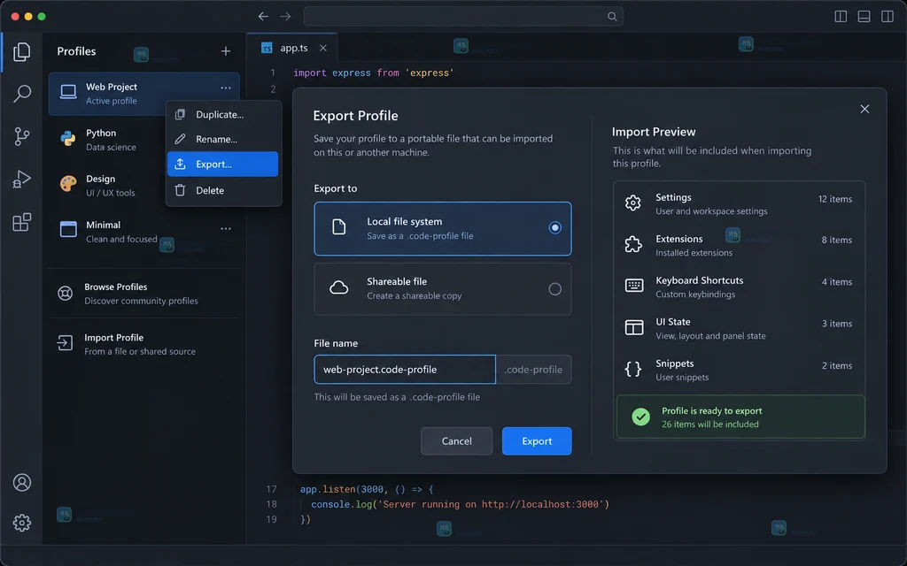Click line number 18 in the editor
The width and height of the screenshot is (907, 566).
[x=271, y=504]
